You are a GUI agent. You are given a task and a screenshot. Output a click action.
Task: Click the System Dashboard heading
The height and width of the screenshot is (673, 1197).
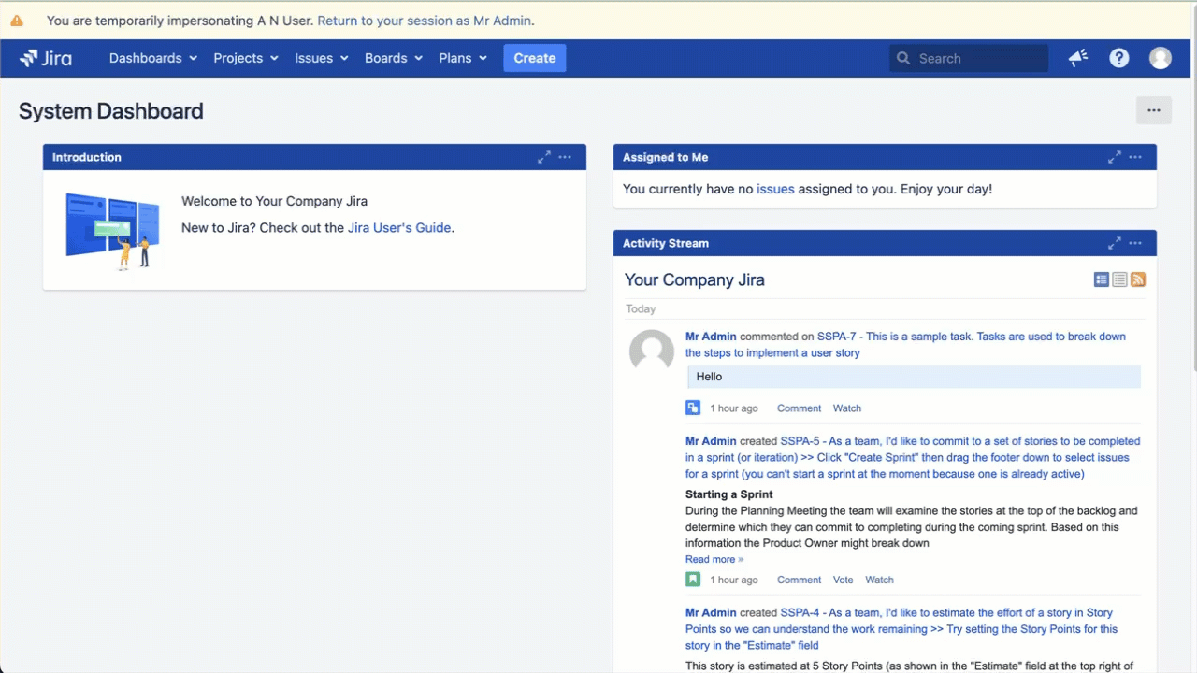111,110
